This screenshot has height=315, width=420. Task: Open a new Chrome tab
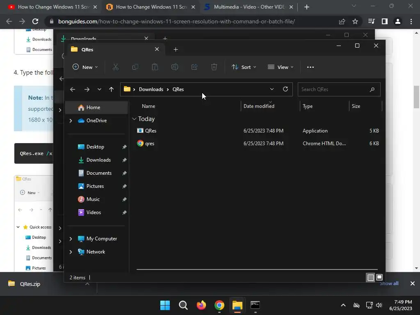point(307,7)
